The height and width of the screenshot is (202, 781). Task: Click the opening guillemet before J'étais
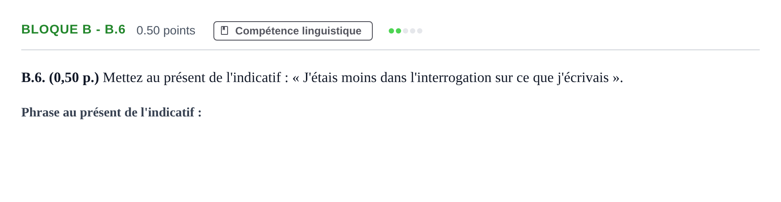tap(296, 79)
